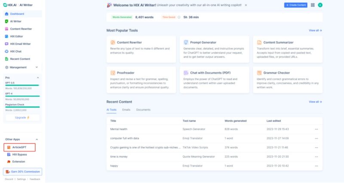Collapse the Other Apps section chevron
Screen dimensions: 344x183
pos(37,139)
